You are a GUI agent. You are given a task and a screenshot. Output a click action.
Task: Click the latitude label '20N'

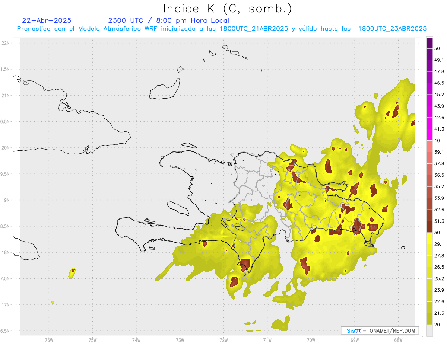(x=6, y=148)
